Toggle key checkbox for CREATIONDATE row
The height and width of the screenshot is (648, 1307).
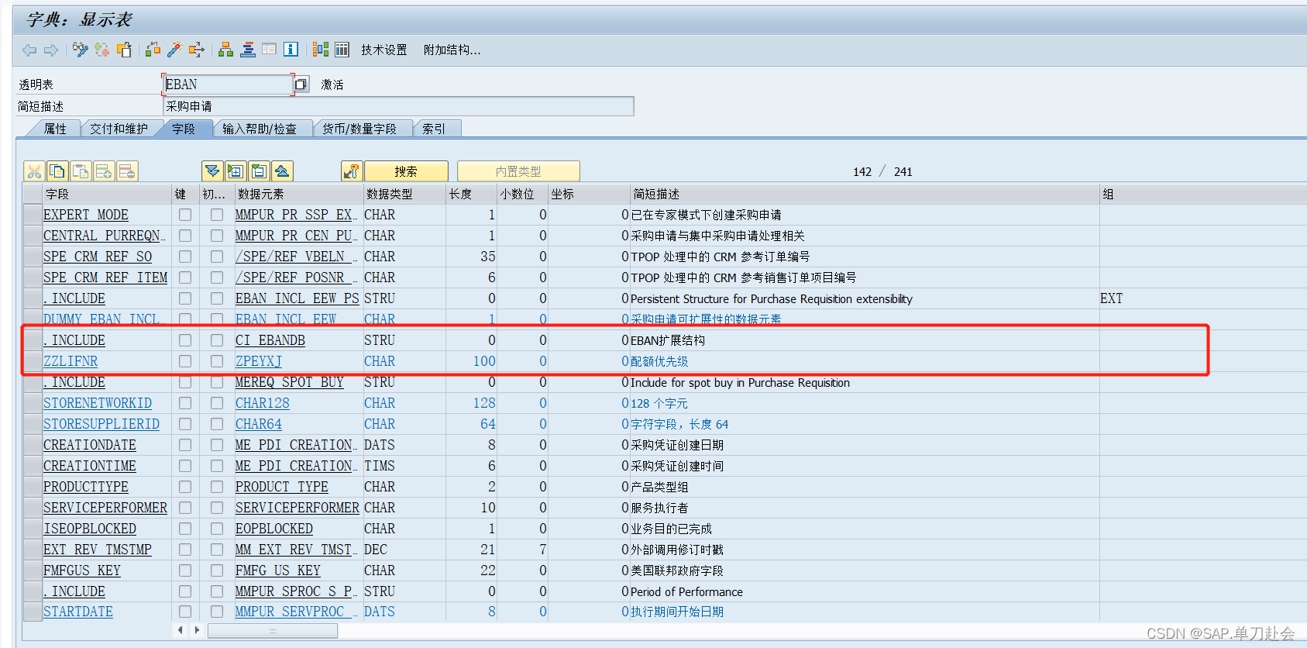click(x=185, y=445)
